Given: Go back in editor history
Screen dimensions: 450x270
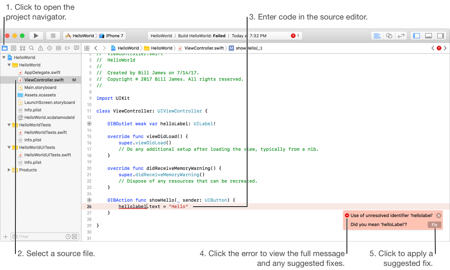Looking at the screenshot, I should point(96,48).
